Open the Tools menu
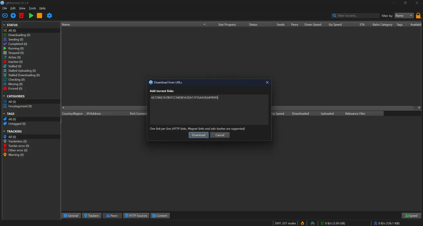The height and width of the screenshot is (226, 423). [32, 8]
